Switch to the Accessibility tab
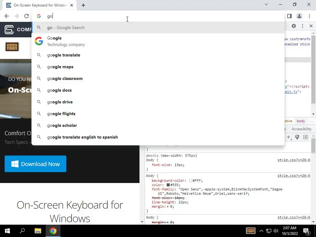The height and width of the screenshot is (237, 316). (x=301, y=129)
